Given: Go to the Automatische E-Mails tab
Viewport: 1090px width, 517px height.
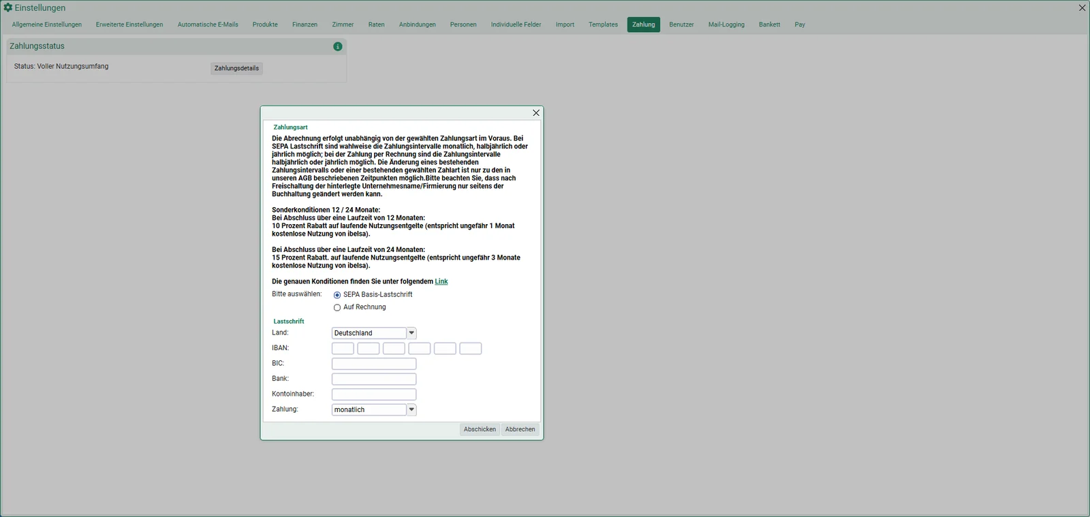Looking at the screenshot, I should coord(208,25).
